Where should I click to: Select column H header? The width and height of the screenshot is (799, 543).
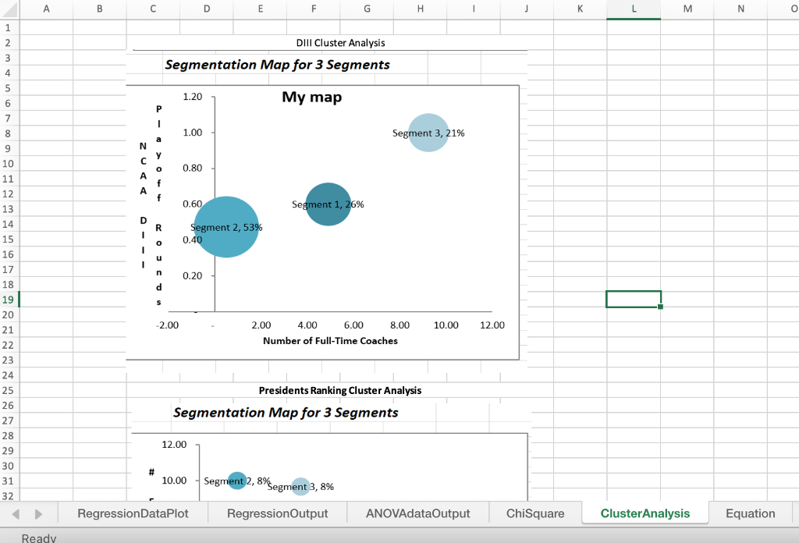(x=420, y=9)
